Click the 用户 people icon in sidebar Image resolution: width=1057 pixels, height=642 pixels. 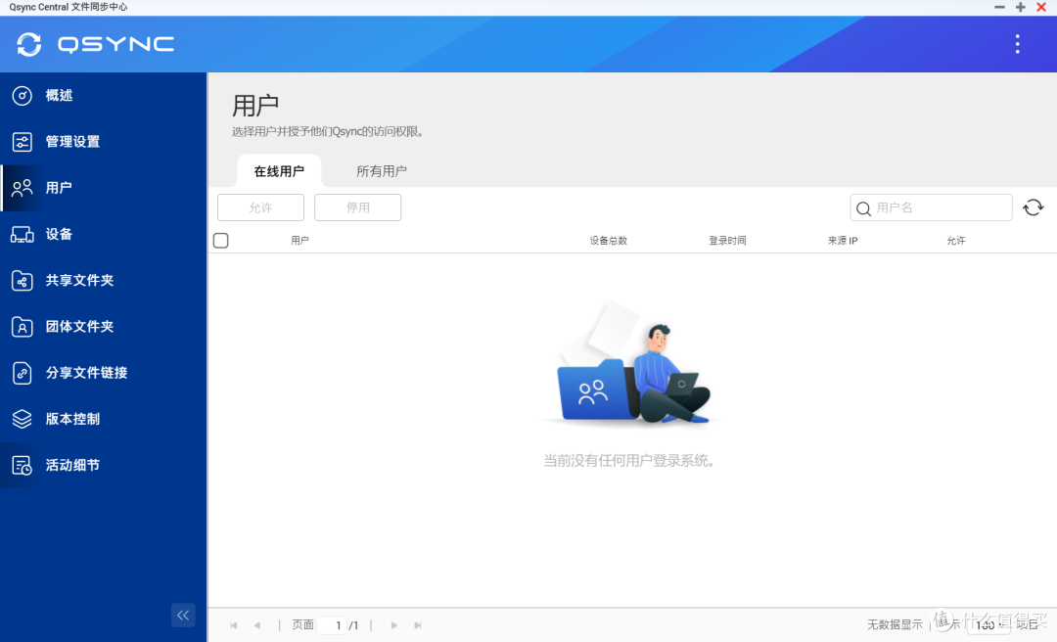point(22,188)
